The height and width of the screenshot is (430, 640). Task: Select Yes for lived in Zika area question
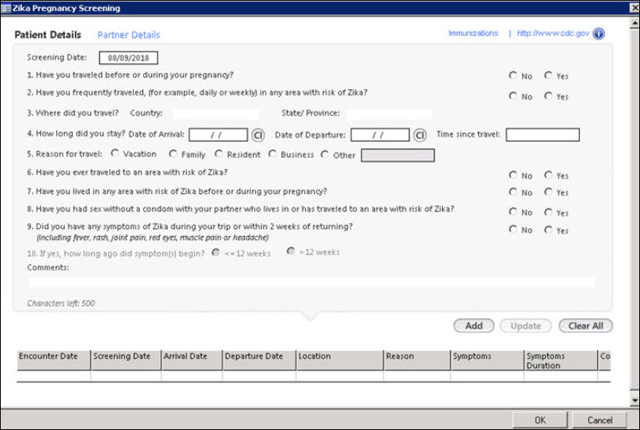coord(548,192)
